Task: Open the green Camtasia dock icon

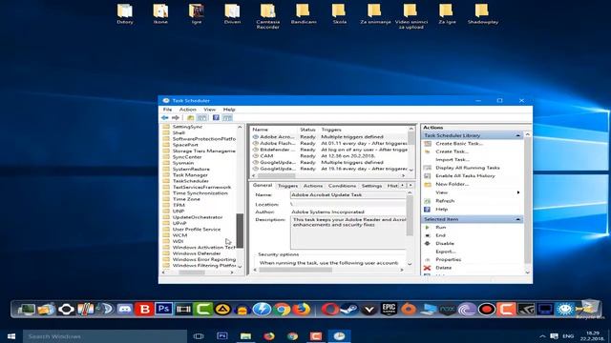Action: point(203,309)
